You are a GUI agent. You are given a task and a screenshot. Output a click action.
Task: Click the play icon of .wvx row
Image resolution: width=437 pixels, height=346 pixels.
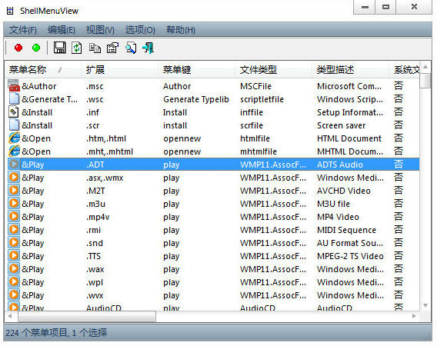pos(14,295)
